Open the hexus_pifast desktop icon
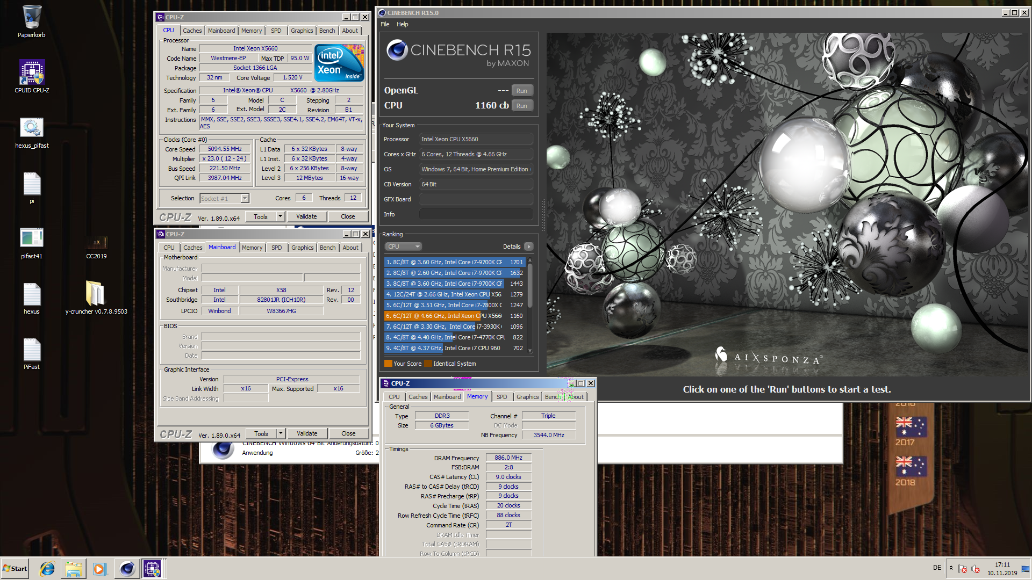 [x=32, y=133]
